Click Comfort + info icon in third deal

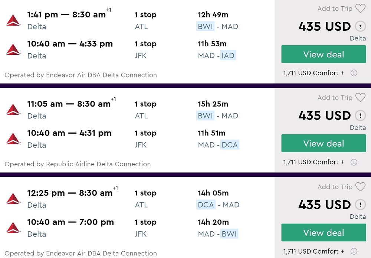[x=354, y=251]
